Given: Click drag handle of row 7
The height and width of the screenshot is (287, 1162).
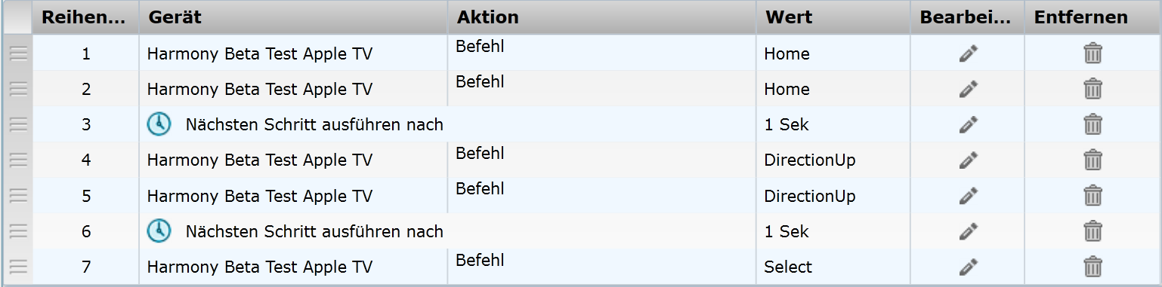Looking at the screenshot, I should point(18,267).
